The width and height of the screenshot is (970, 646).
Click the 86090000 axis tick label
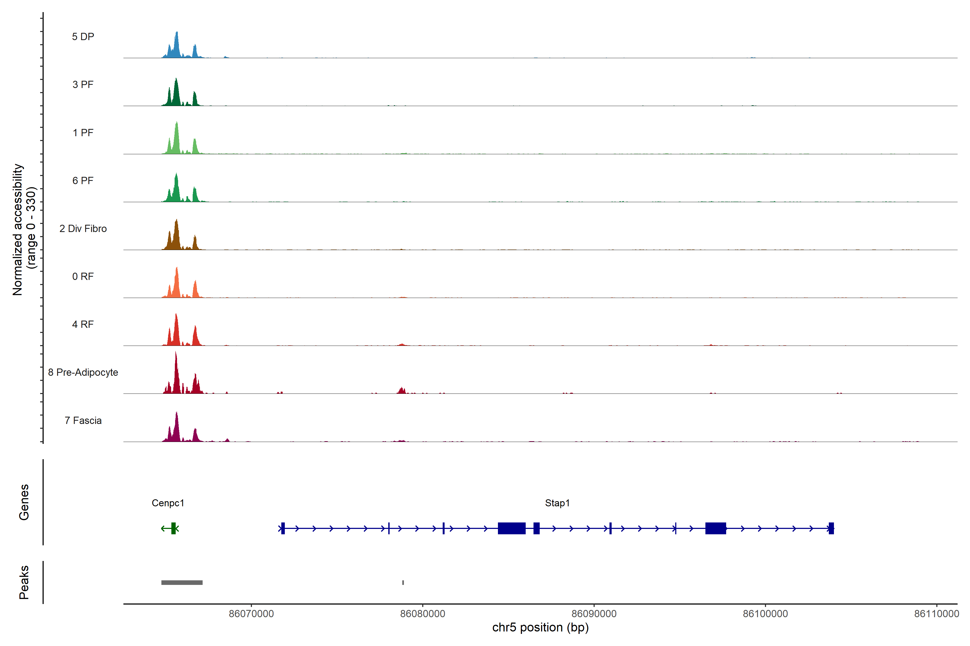(x=594, y=613)
